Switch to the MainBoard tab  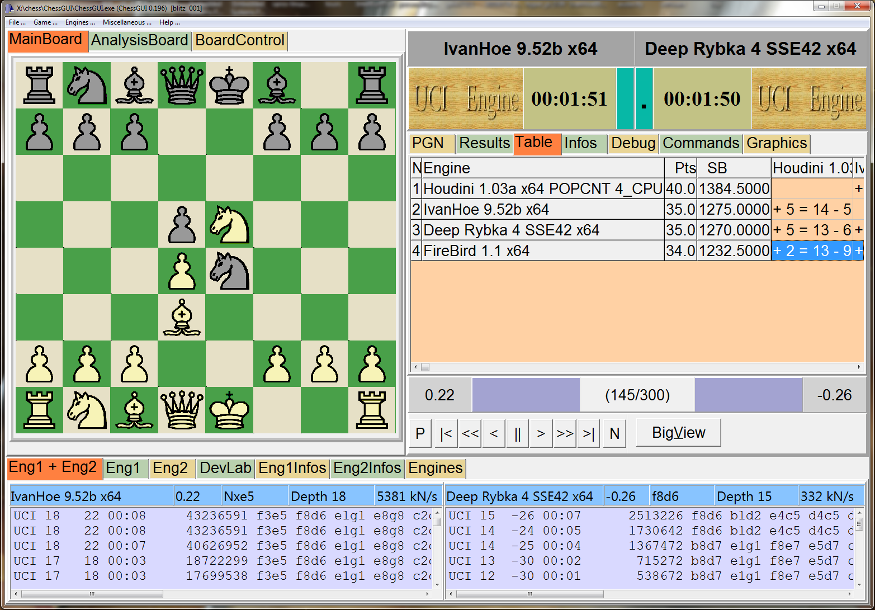(48, 41)
